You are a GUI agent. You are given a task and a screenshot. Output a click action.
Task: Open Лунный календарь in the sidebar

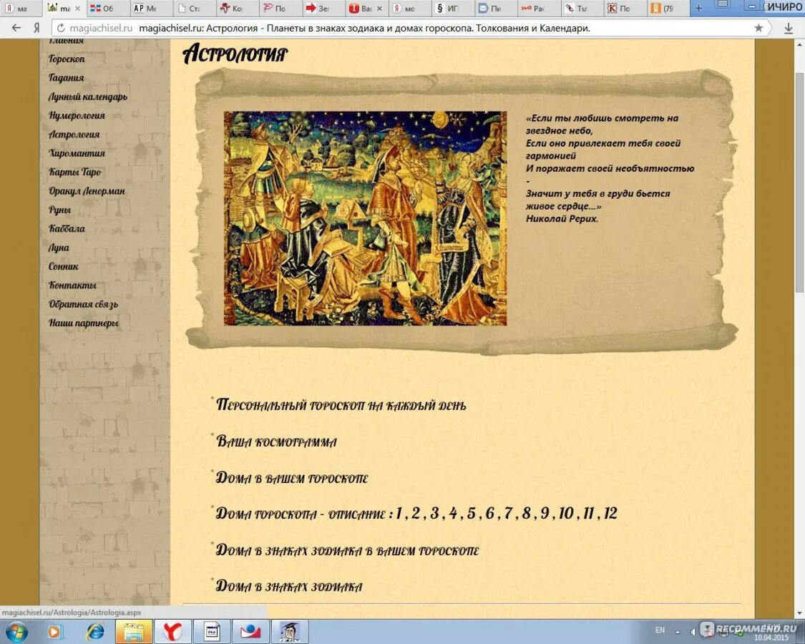click(x=88, y=97)
